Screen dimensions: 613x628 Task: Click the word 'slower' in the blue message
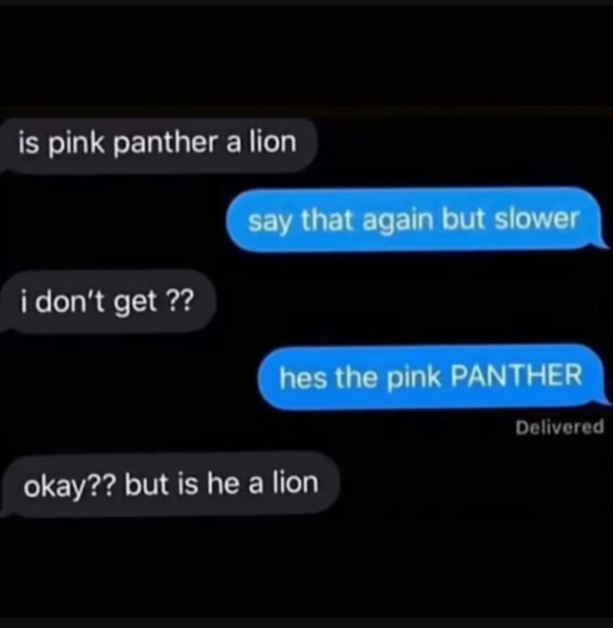537,219
